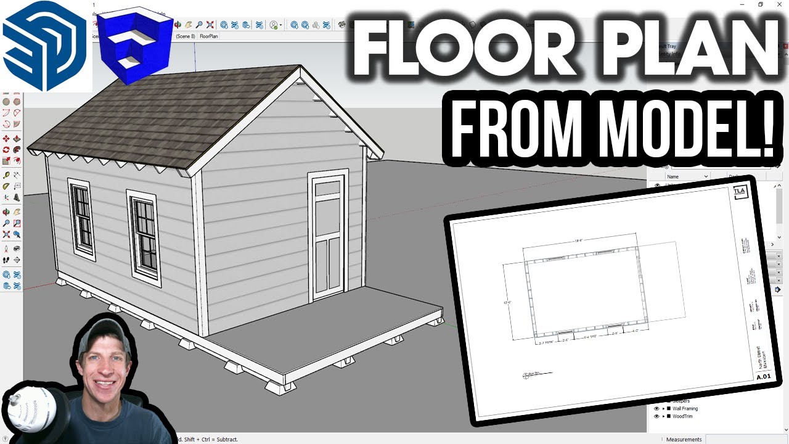Image resolution: width=789 pixels, height=444 pixels.
Task: Select the Scale tool in left toolbar
Action: click(6, 160)
